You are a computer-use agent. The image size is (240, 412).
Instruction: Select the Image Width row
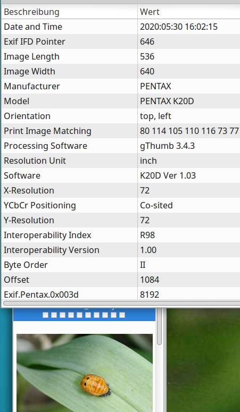121,71
